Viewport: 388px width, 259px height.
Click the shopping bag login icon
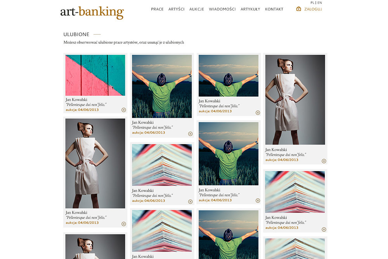click(x=299, y=9)
